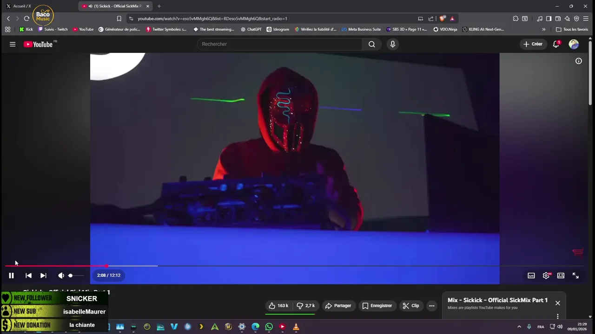Open the taskbar clock and date
The height and width of the screenshot is (334, 595).
pos(576,327)
